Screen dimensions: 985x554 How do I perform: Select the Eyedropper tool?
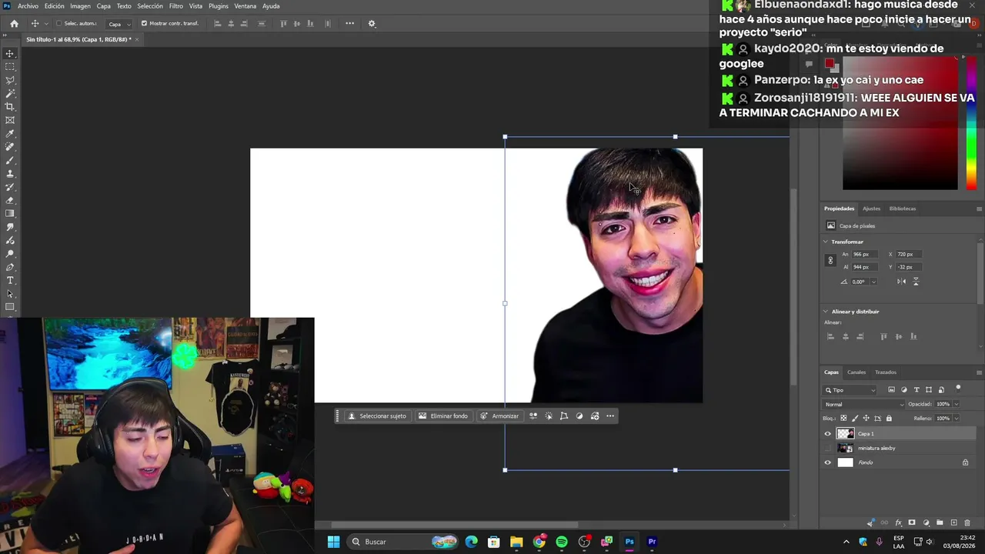click(10, 134)
